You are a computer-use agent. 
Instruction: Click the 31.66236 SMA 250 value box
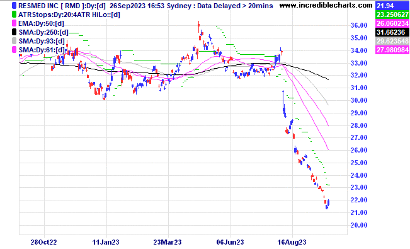(392, 32)
